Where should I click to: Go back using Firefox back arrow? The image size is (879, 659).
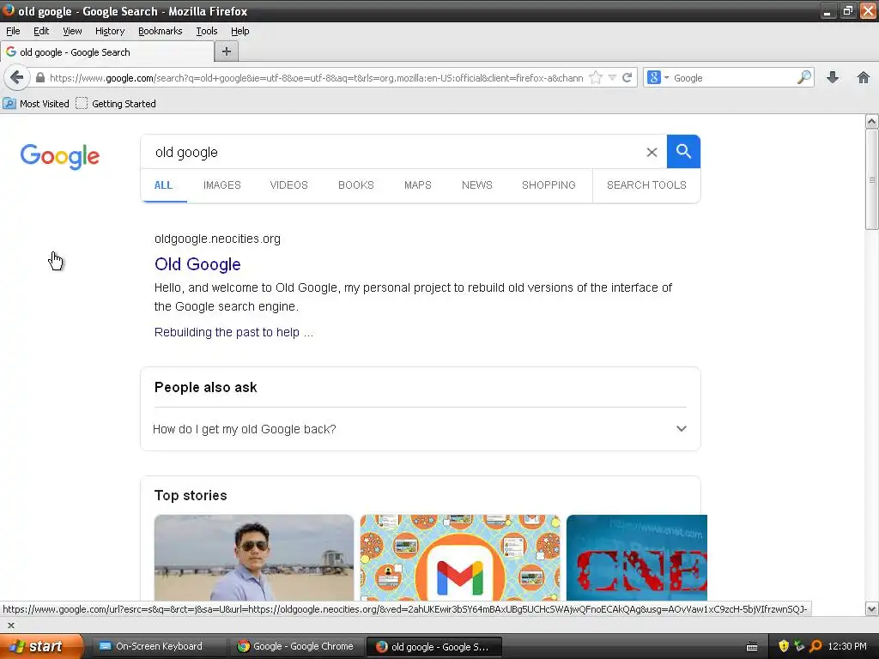(17, 77)
